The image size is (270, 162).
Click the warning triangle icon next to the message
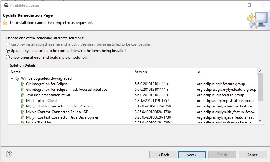coord(5,23)
